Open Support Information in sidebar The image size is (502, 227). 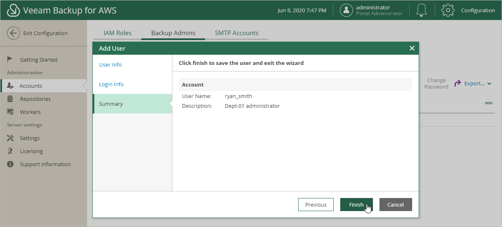tap(45, 164)
